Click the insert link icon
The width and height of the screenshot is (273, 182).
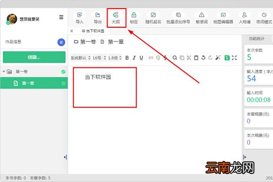[x=151, y=58]
